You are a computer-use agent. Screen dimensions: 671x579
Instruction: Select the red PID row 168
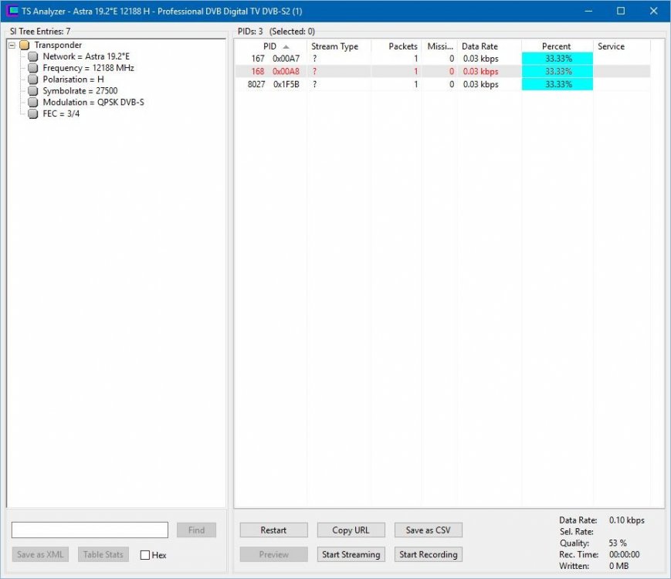click(442, 72)
